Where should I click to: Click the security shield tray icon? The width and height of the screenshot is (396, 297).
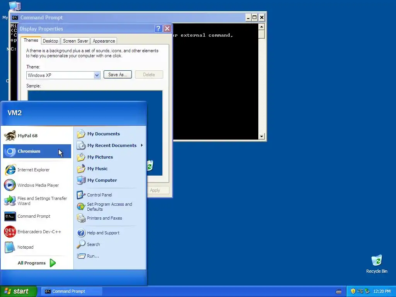(x=353, y=291)
